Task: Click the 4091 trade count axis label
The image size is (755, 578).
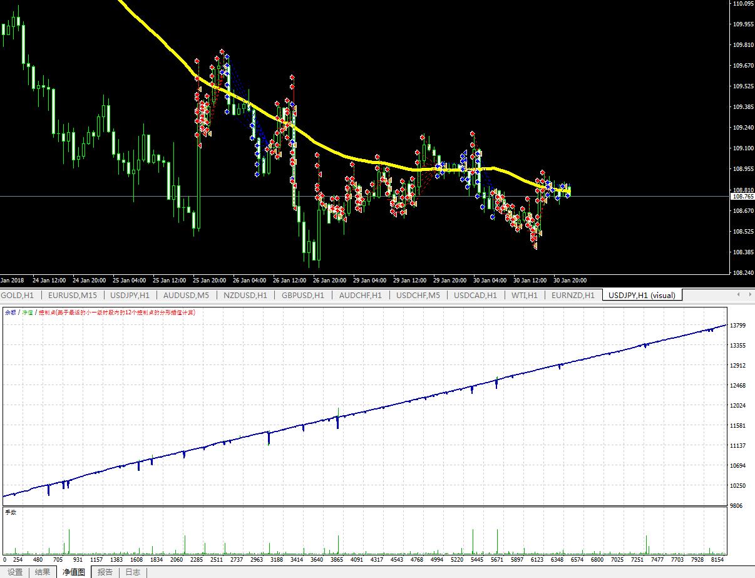Action: pos(357,559)
